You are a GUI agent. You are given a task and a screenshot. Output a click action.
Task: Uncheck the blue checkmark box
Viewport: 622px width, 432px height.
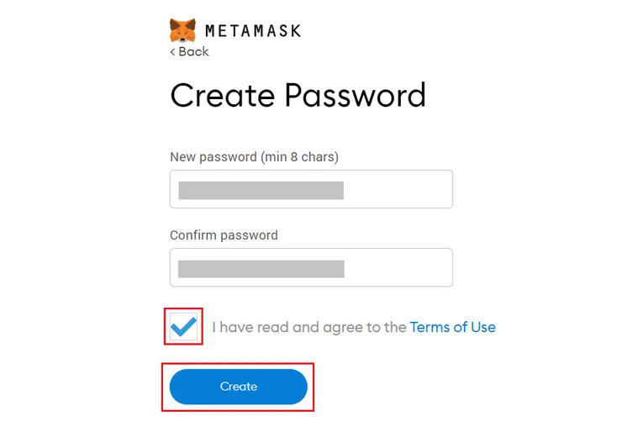184,326
